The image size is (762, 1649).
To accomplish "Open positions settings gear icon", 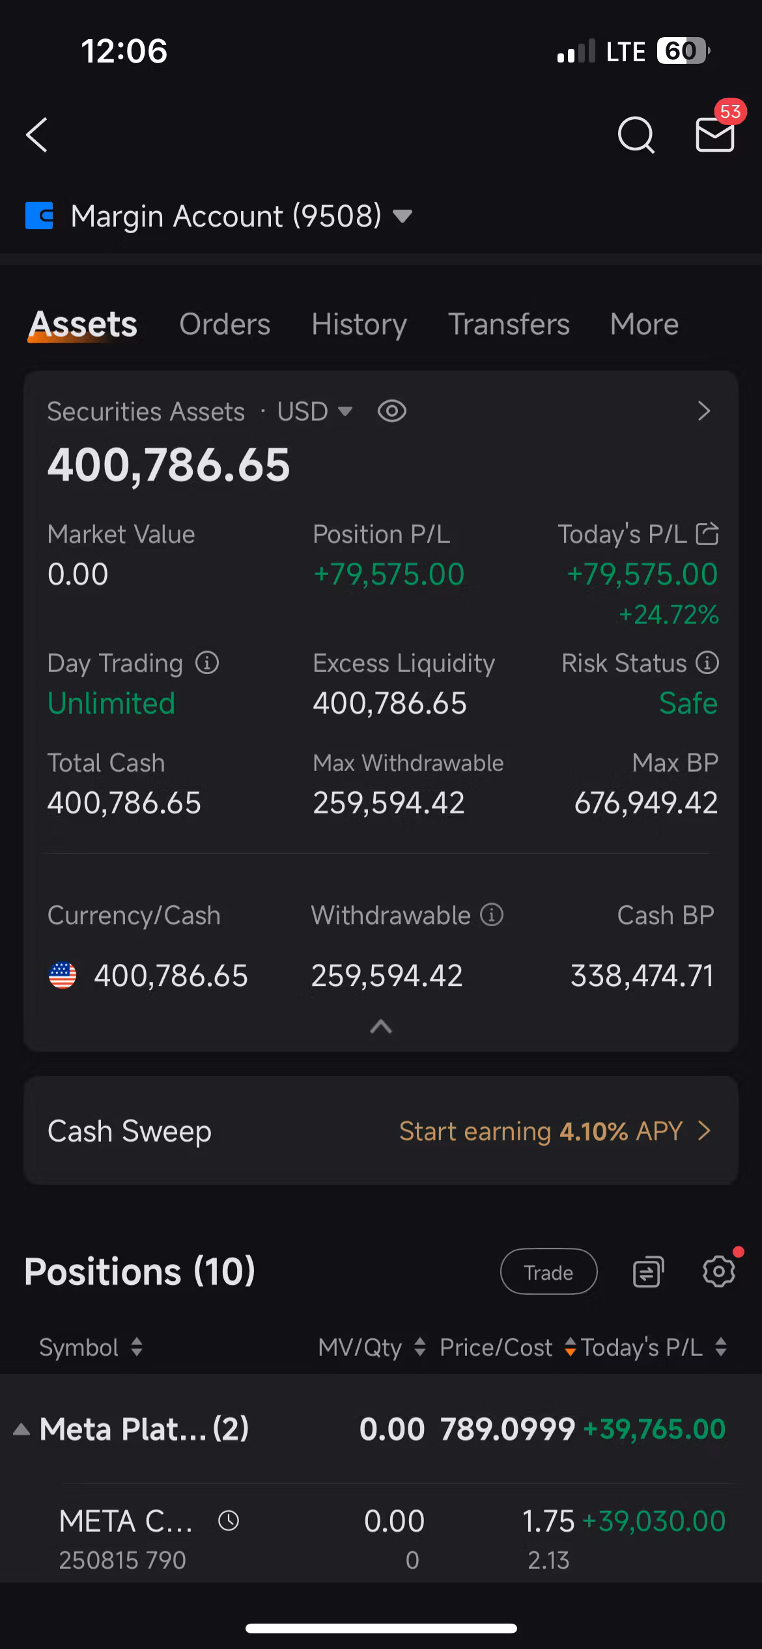I will pyautogui.click(x=720, y=1270).
